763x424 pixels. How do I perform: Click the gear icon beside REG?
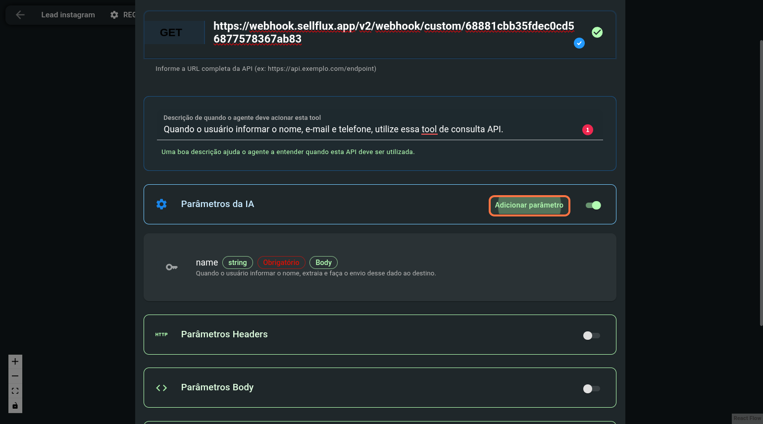click(114, 15)
